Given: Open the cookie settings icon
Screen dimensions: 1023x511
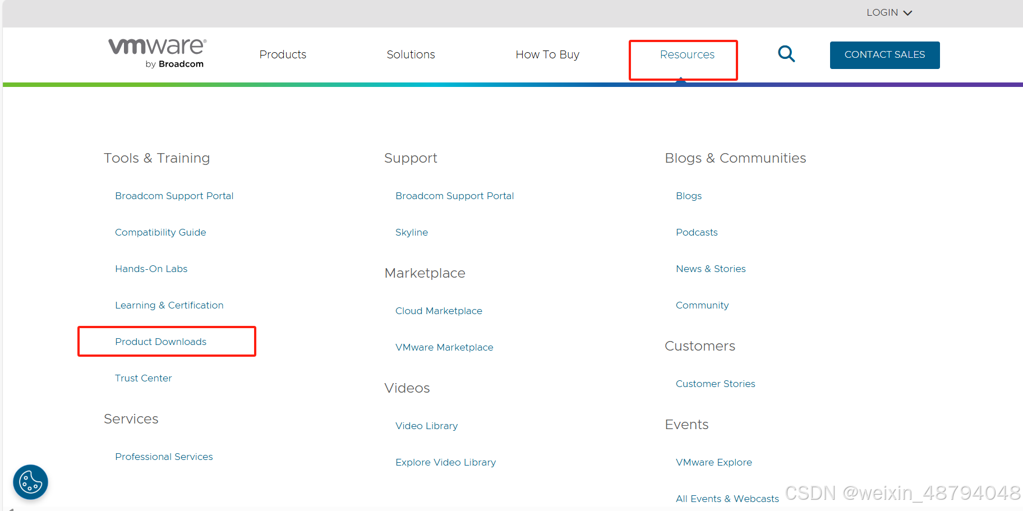Looking at the screenshot, I should (30, 482).
